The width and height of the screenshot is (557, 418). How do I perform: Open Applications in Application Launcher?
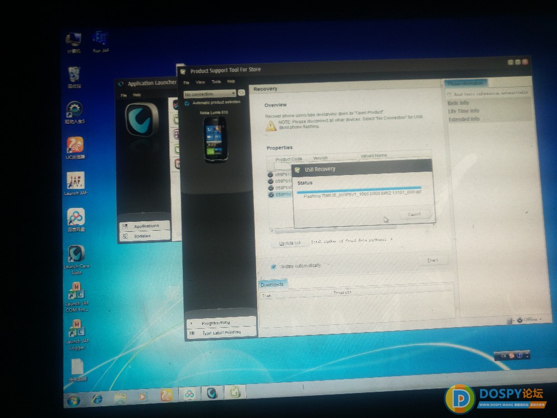(145, 226)
